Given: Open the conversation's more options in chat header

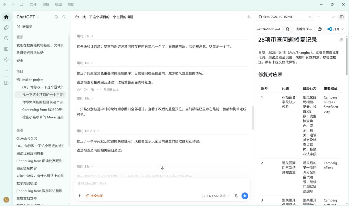Looking at the screenshot, I should click(241, 17).
